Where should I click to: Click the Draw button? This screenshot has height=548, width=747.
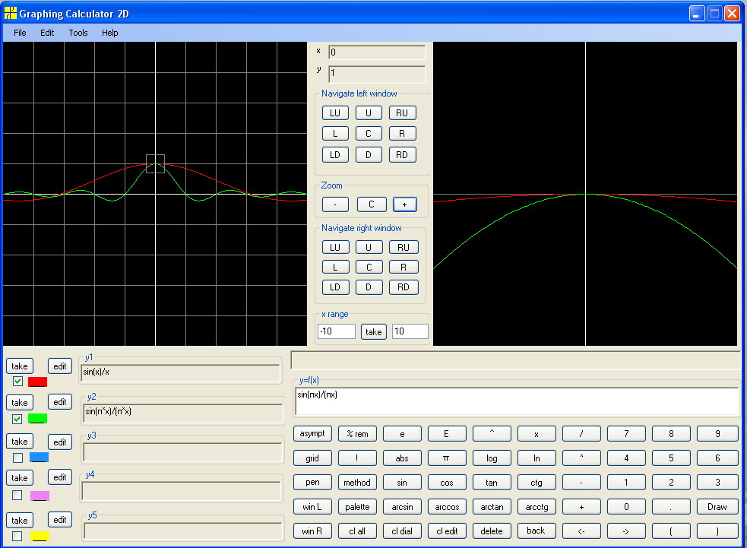point(717,506)
